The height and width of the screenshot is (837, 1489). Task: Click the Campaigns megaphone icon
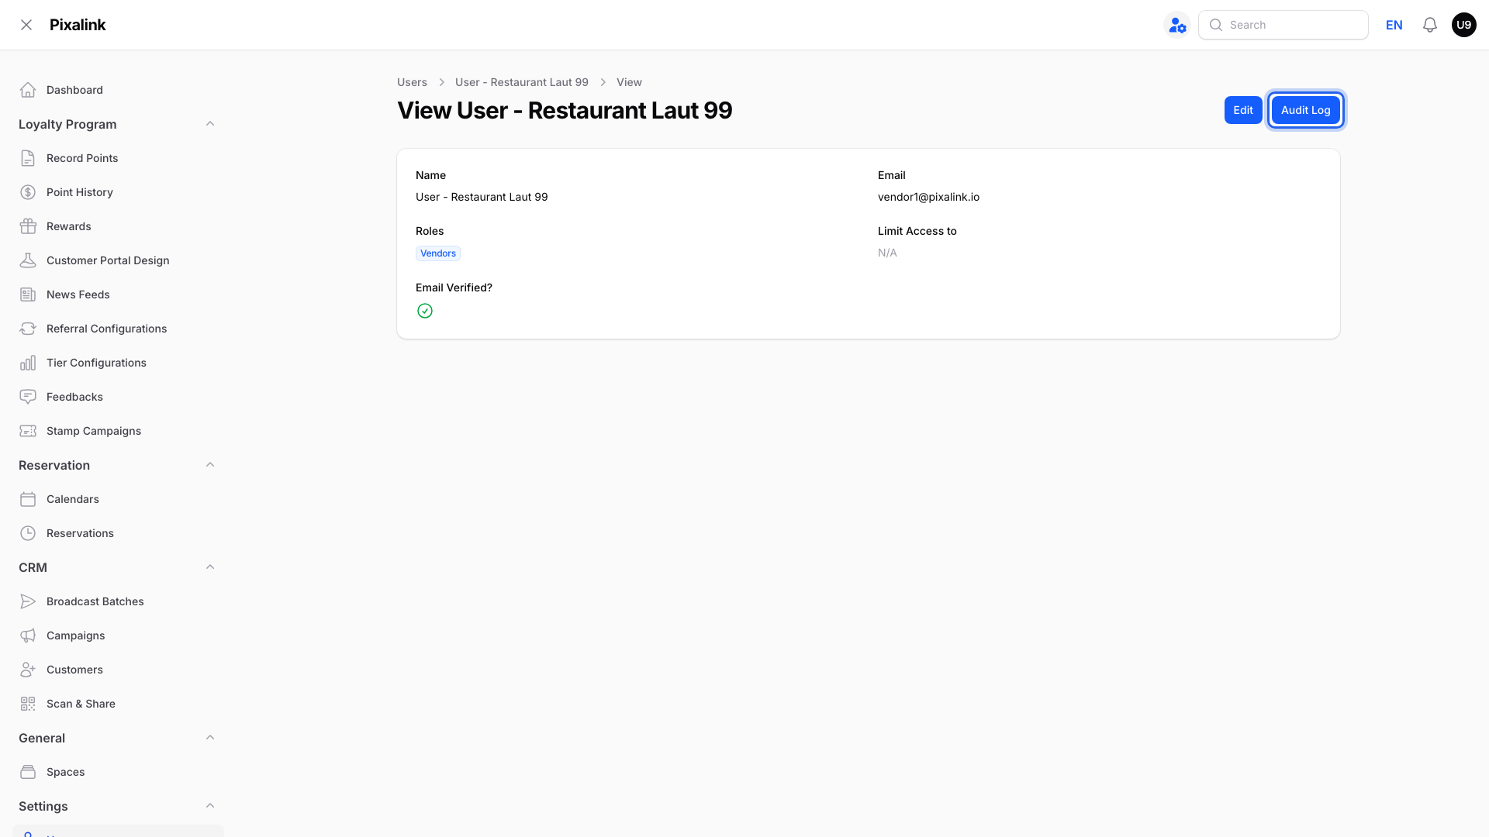pos(28,635)
